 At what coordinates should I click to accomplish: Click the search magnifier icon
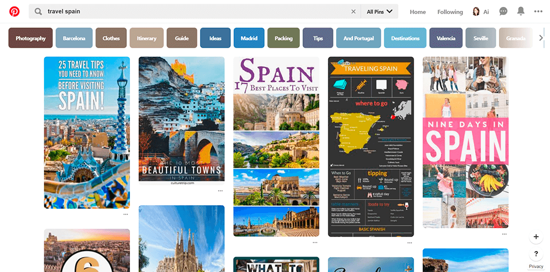point(38,12)
